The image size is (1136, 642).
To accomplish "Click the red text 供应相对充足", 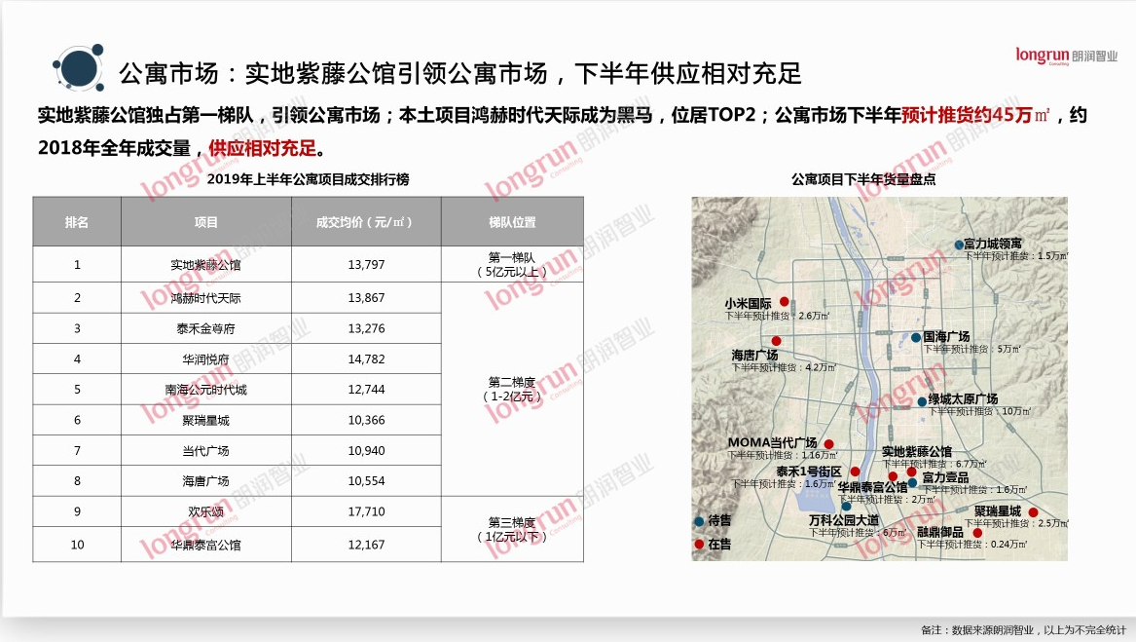I will (x=262, y=148).
